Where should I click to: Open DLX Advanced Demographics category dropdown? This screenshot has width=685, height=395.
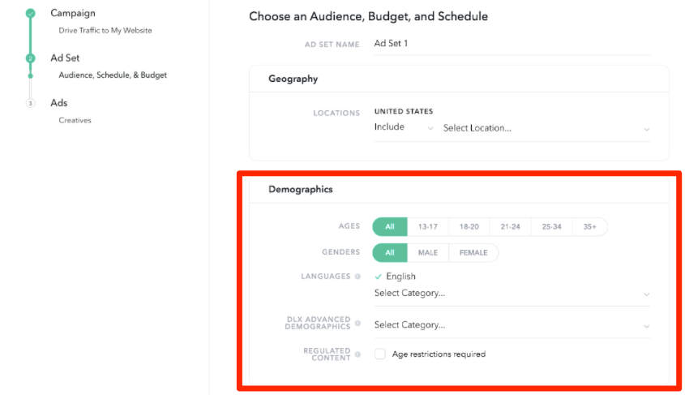tap(512, 325)
